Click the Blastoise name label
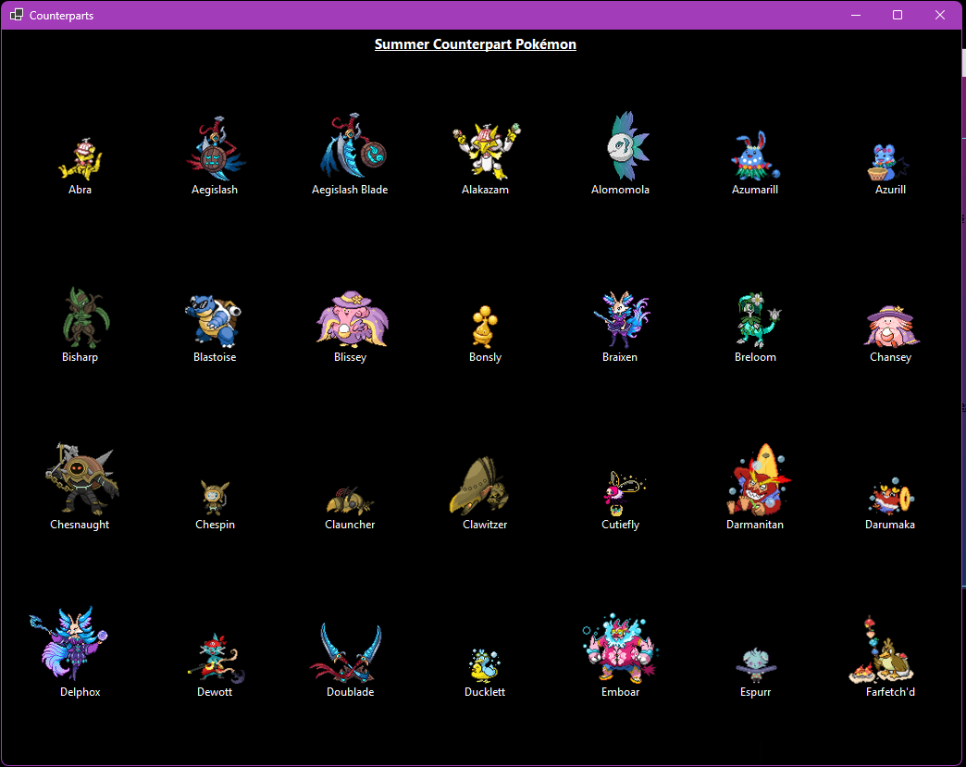Image resolution: width=966 pixels, height=767 pixels. (x=215, y=357)
